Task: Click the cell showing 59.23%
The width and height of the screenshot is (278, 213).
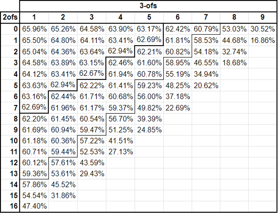Action: tap(149, 86)
